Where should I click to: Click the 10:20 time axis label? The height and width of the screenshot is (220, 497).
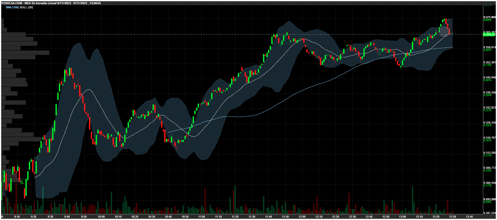(x=135, y=217)
